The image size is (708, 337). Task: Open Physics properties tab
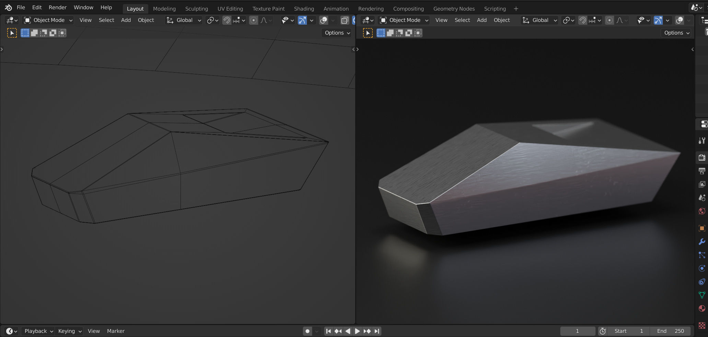pos(702,268)
